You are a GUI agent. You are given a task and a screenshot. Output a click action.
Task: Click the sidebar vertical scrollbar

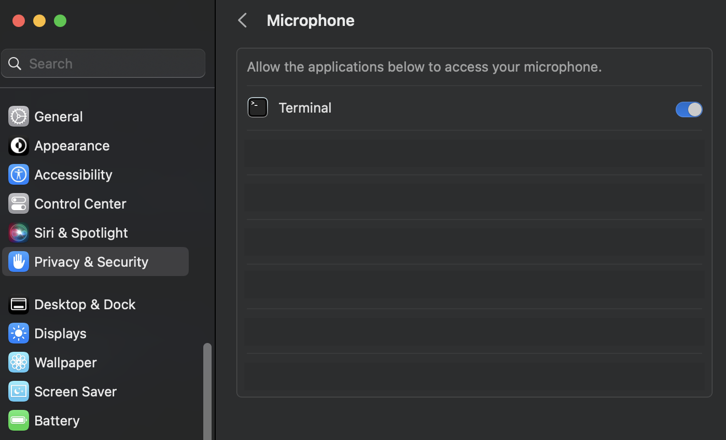(x=207, y=391)
